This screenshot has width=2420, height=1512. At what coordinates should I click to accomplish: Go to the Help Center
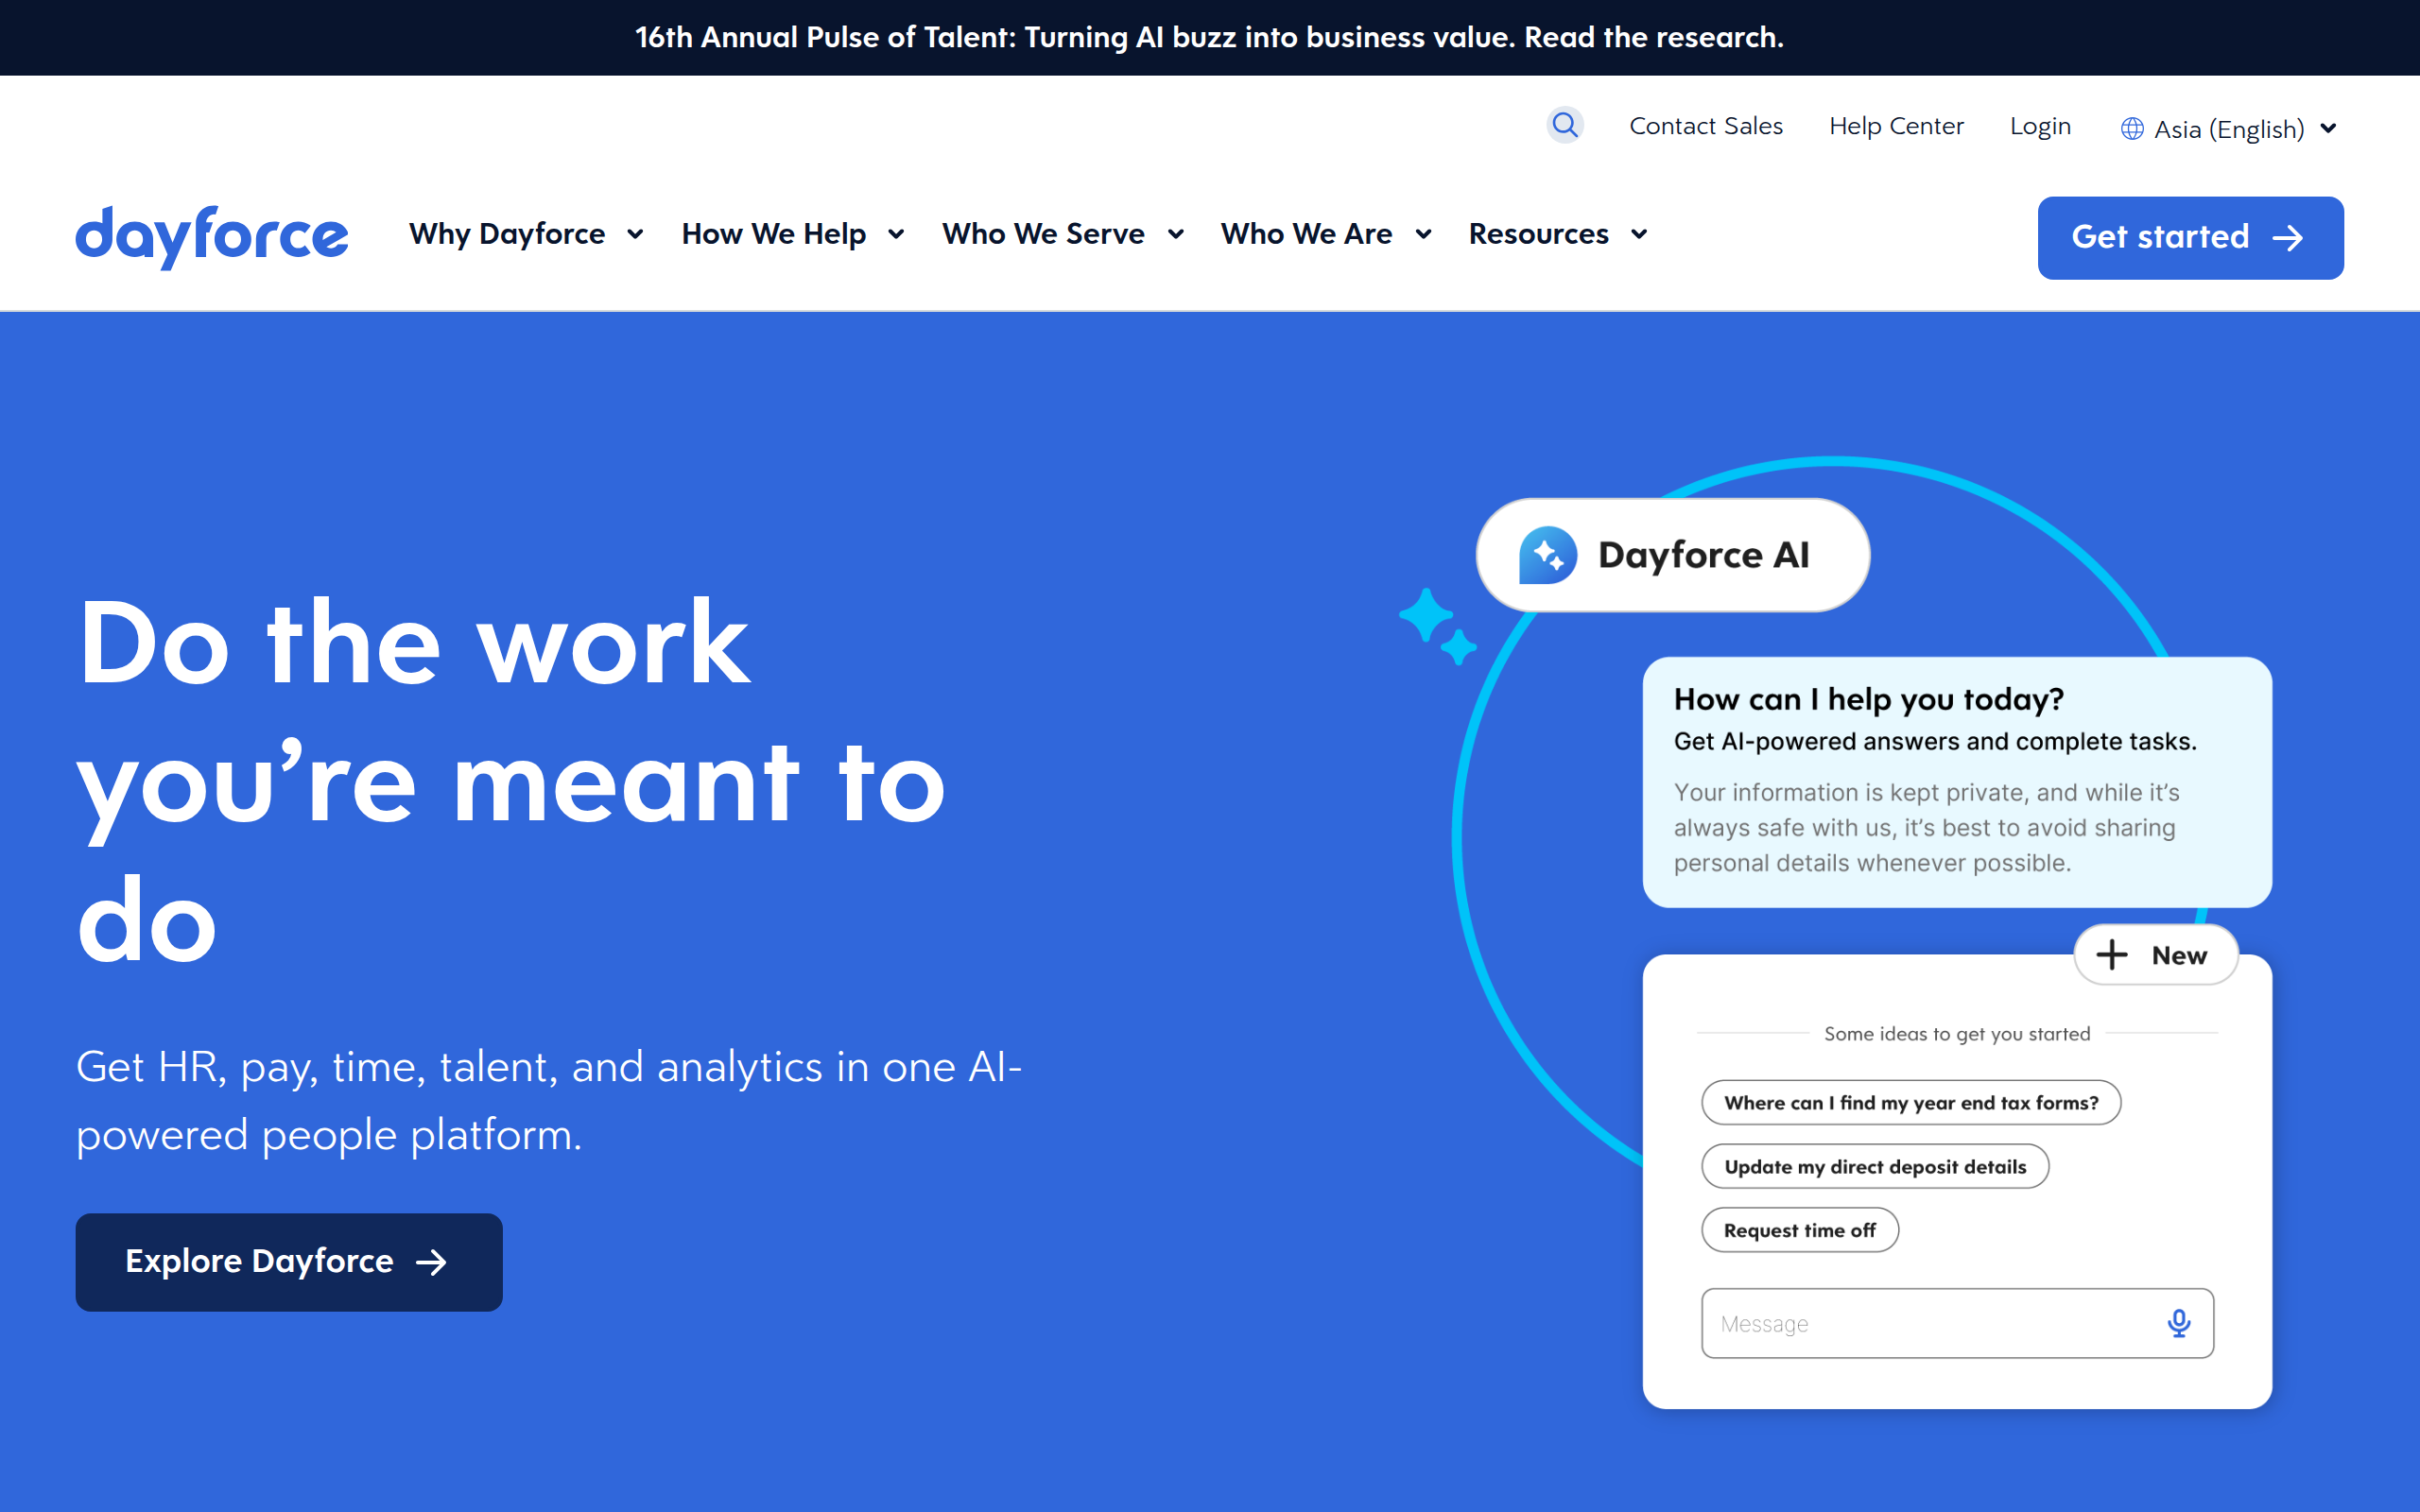[1895, 126]
